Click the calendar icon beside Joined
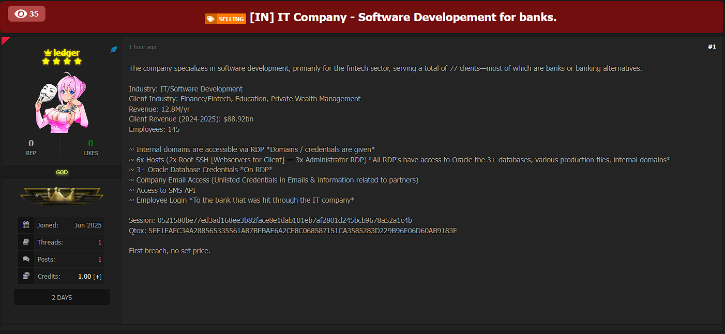The width and height of the screenshot is (725, 334). click(26, 225)
